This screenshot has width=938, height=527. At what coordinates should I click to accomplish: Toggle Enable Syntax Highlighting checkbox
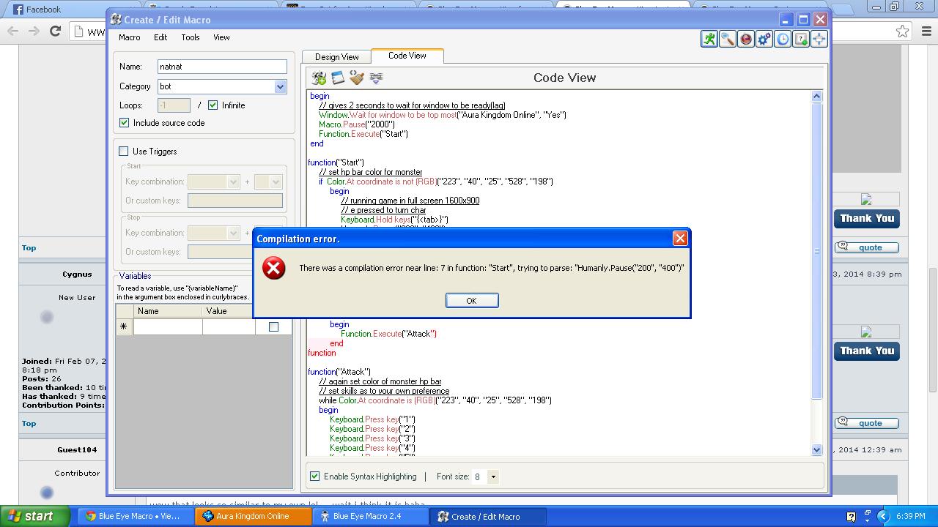tap(315, 476)
